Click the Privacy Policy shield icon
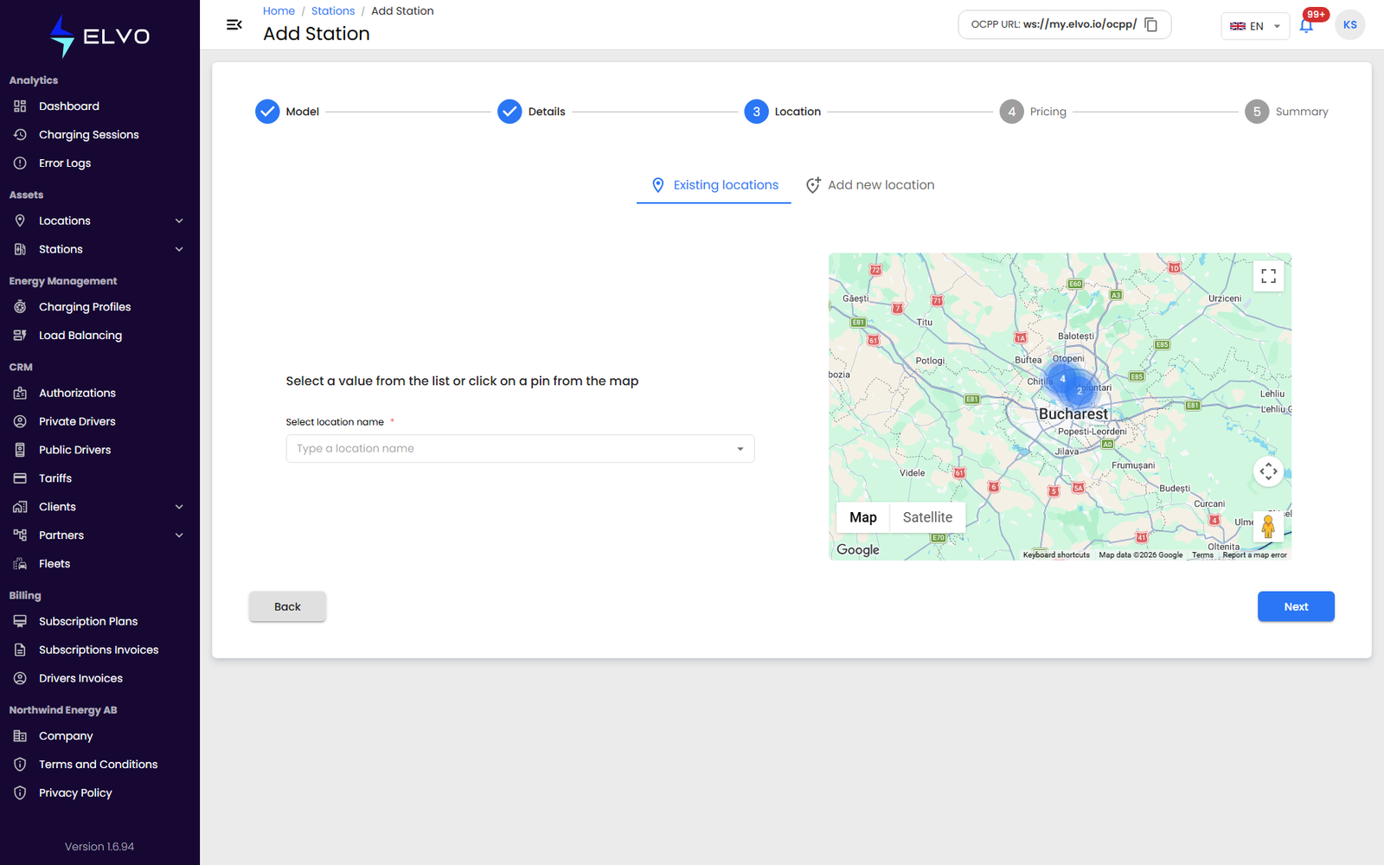 (20, 793)
